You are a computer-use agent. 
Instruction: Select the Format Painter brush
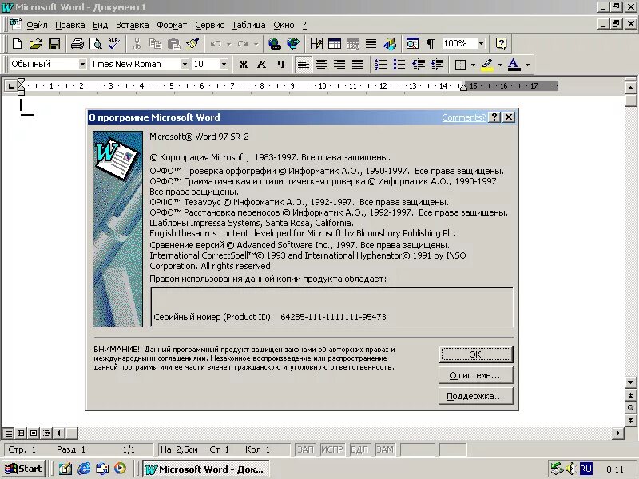click(192, 44)
